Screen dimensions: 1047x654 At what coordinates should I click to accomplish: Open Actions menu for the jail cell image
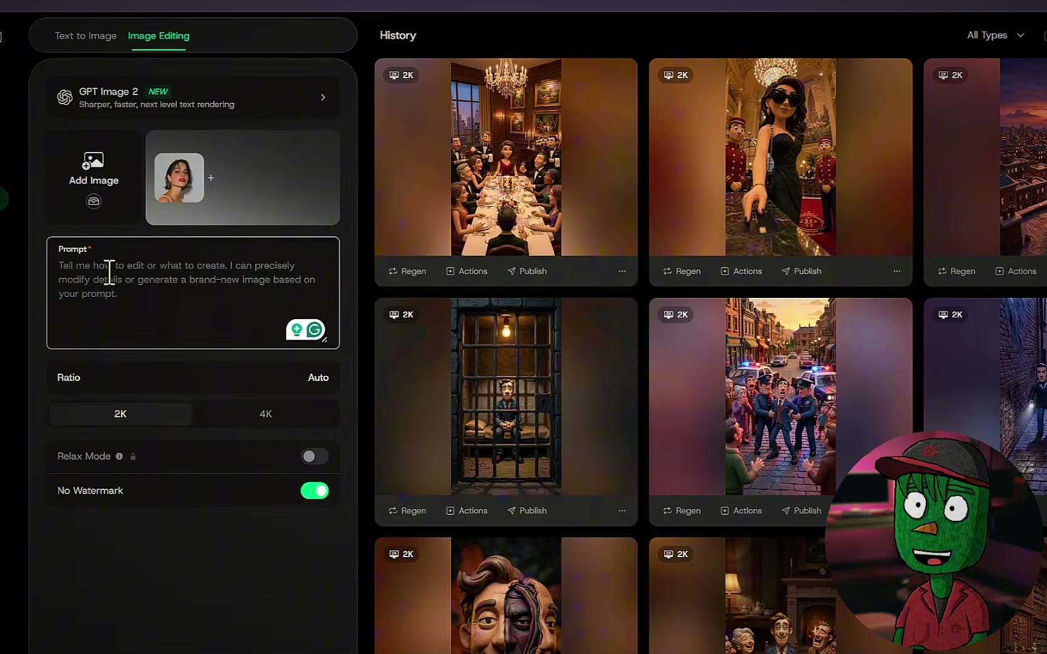click(467, 510)
